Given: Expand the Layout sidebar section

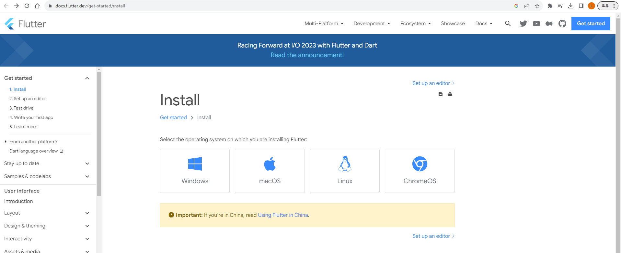Looking at the screenshot, I should [87, 213].
